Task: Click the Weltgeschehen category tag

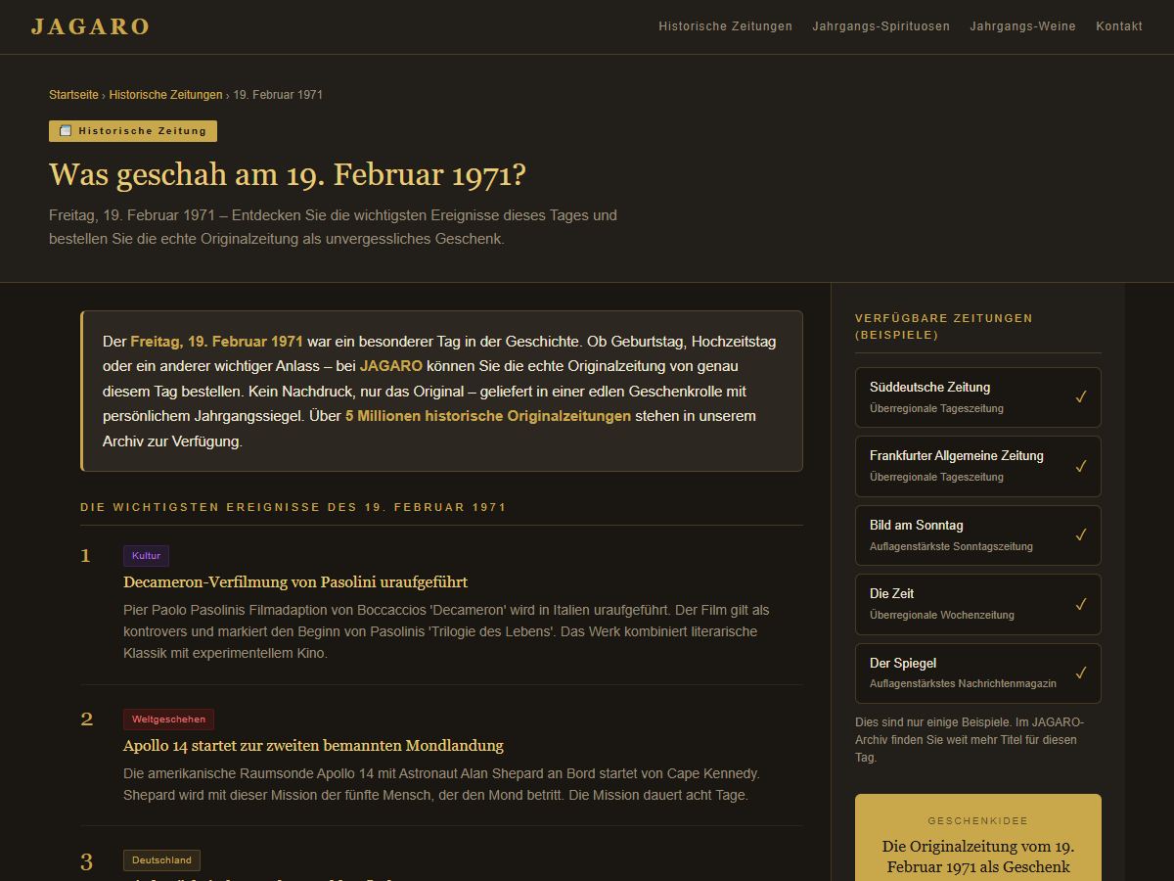Action: click(x=168, y=719)
